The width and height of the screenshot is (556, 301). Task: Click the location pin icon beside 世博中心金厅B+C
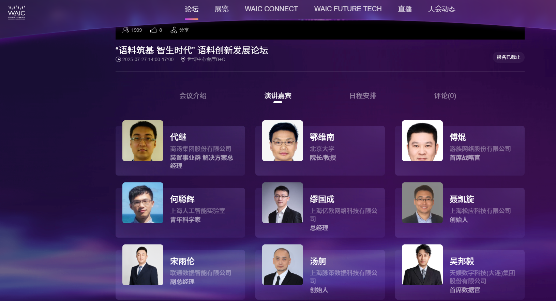[x=183, y=59]
